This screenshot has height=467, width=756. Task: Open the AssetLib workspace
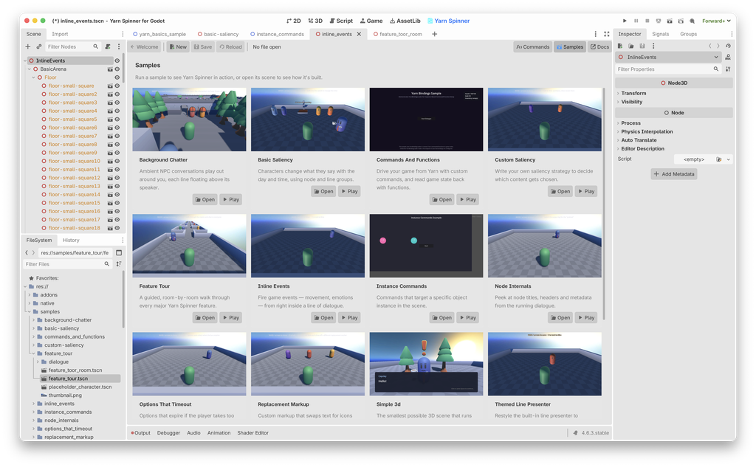point(405,21)
